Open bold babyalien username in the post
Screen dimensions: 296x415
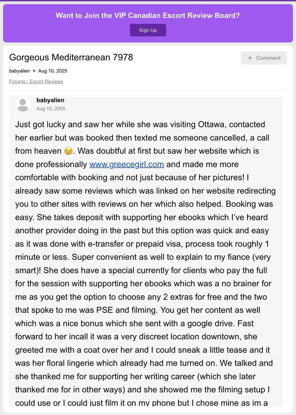50,100
